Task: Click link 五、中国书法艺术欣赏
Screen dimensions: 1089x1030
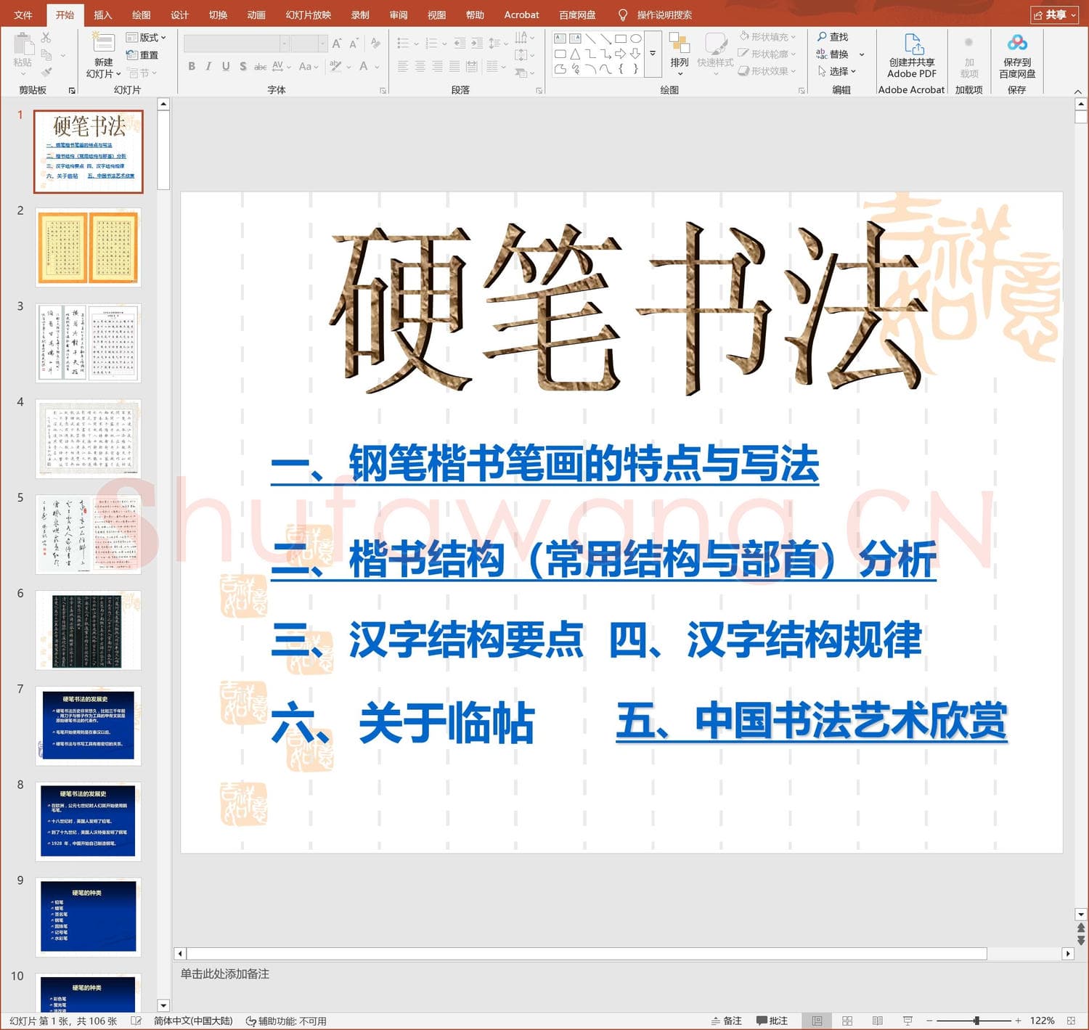Action: coord(812,721)
